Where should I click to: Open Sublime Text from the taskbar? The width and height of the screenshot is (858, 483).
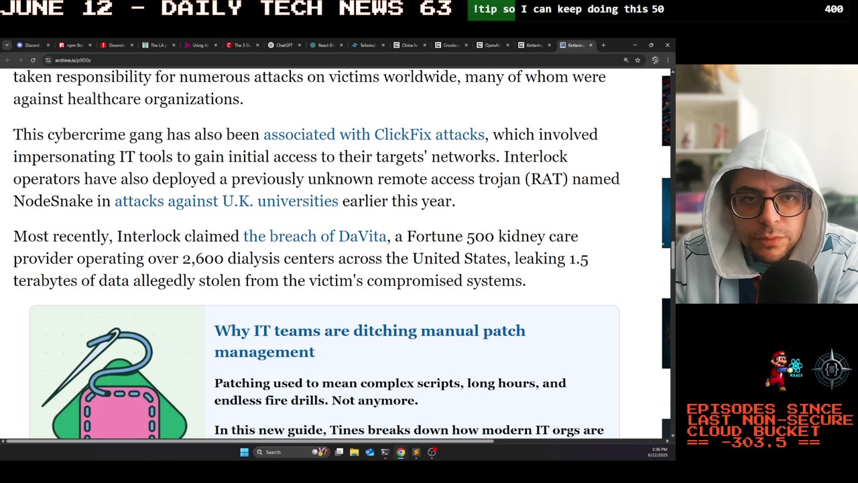(416, 452)
